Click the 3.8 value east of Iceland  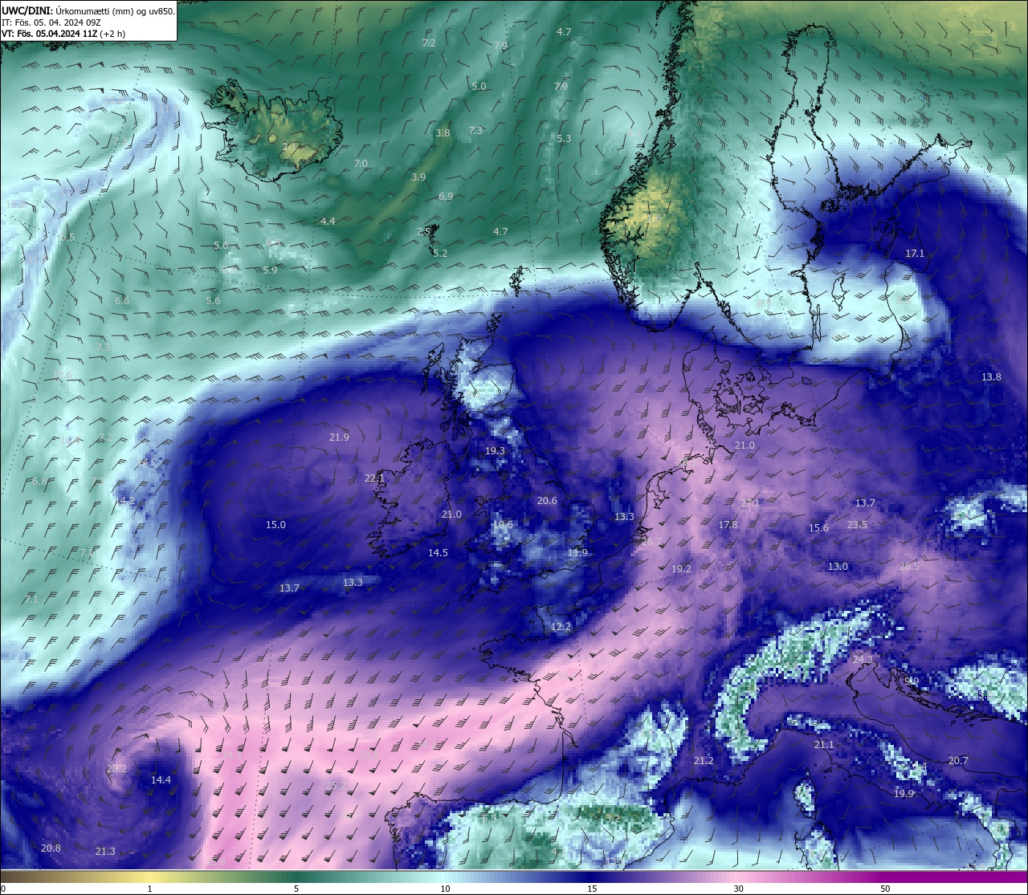point(443,132)
